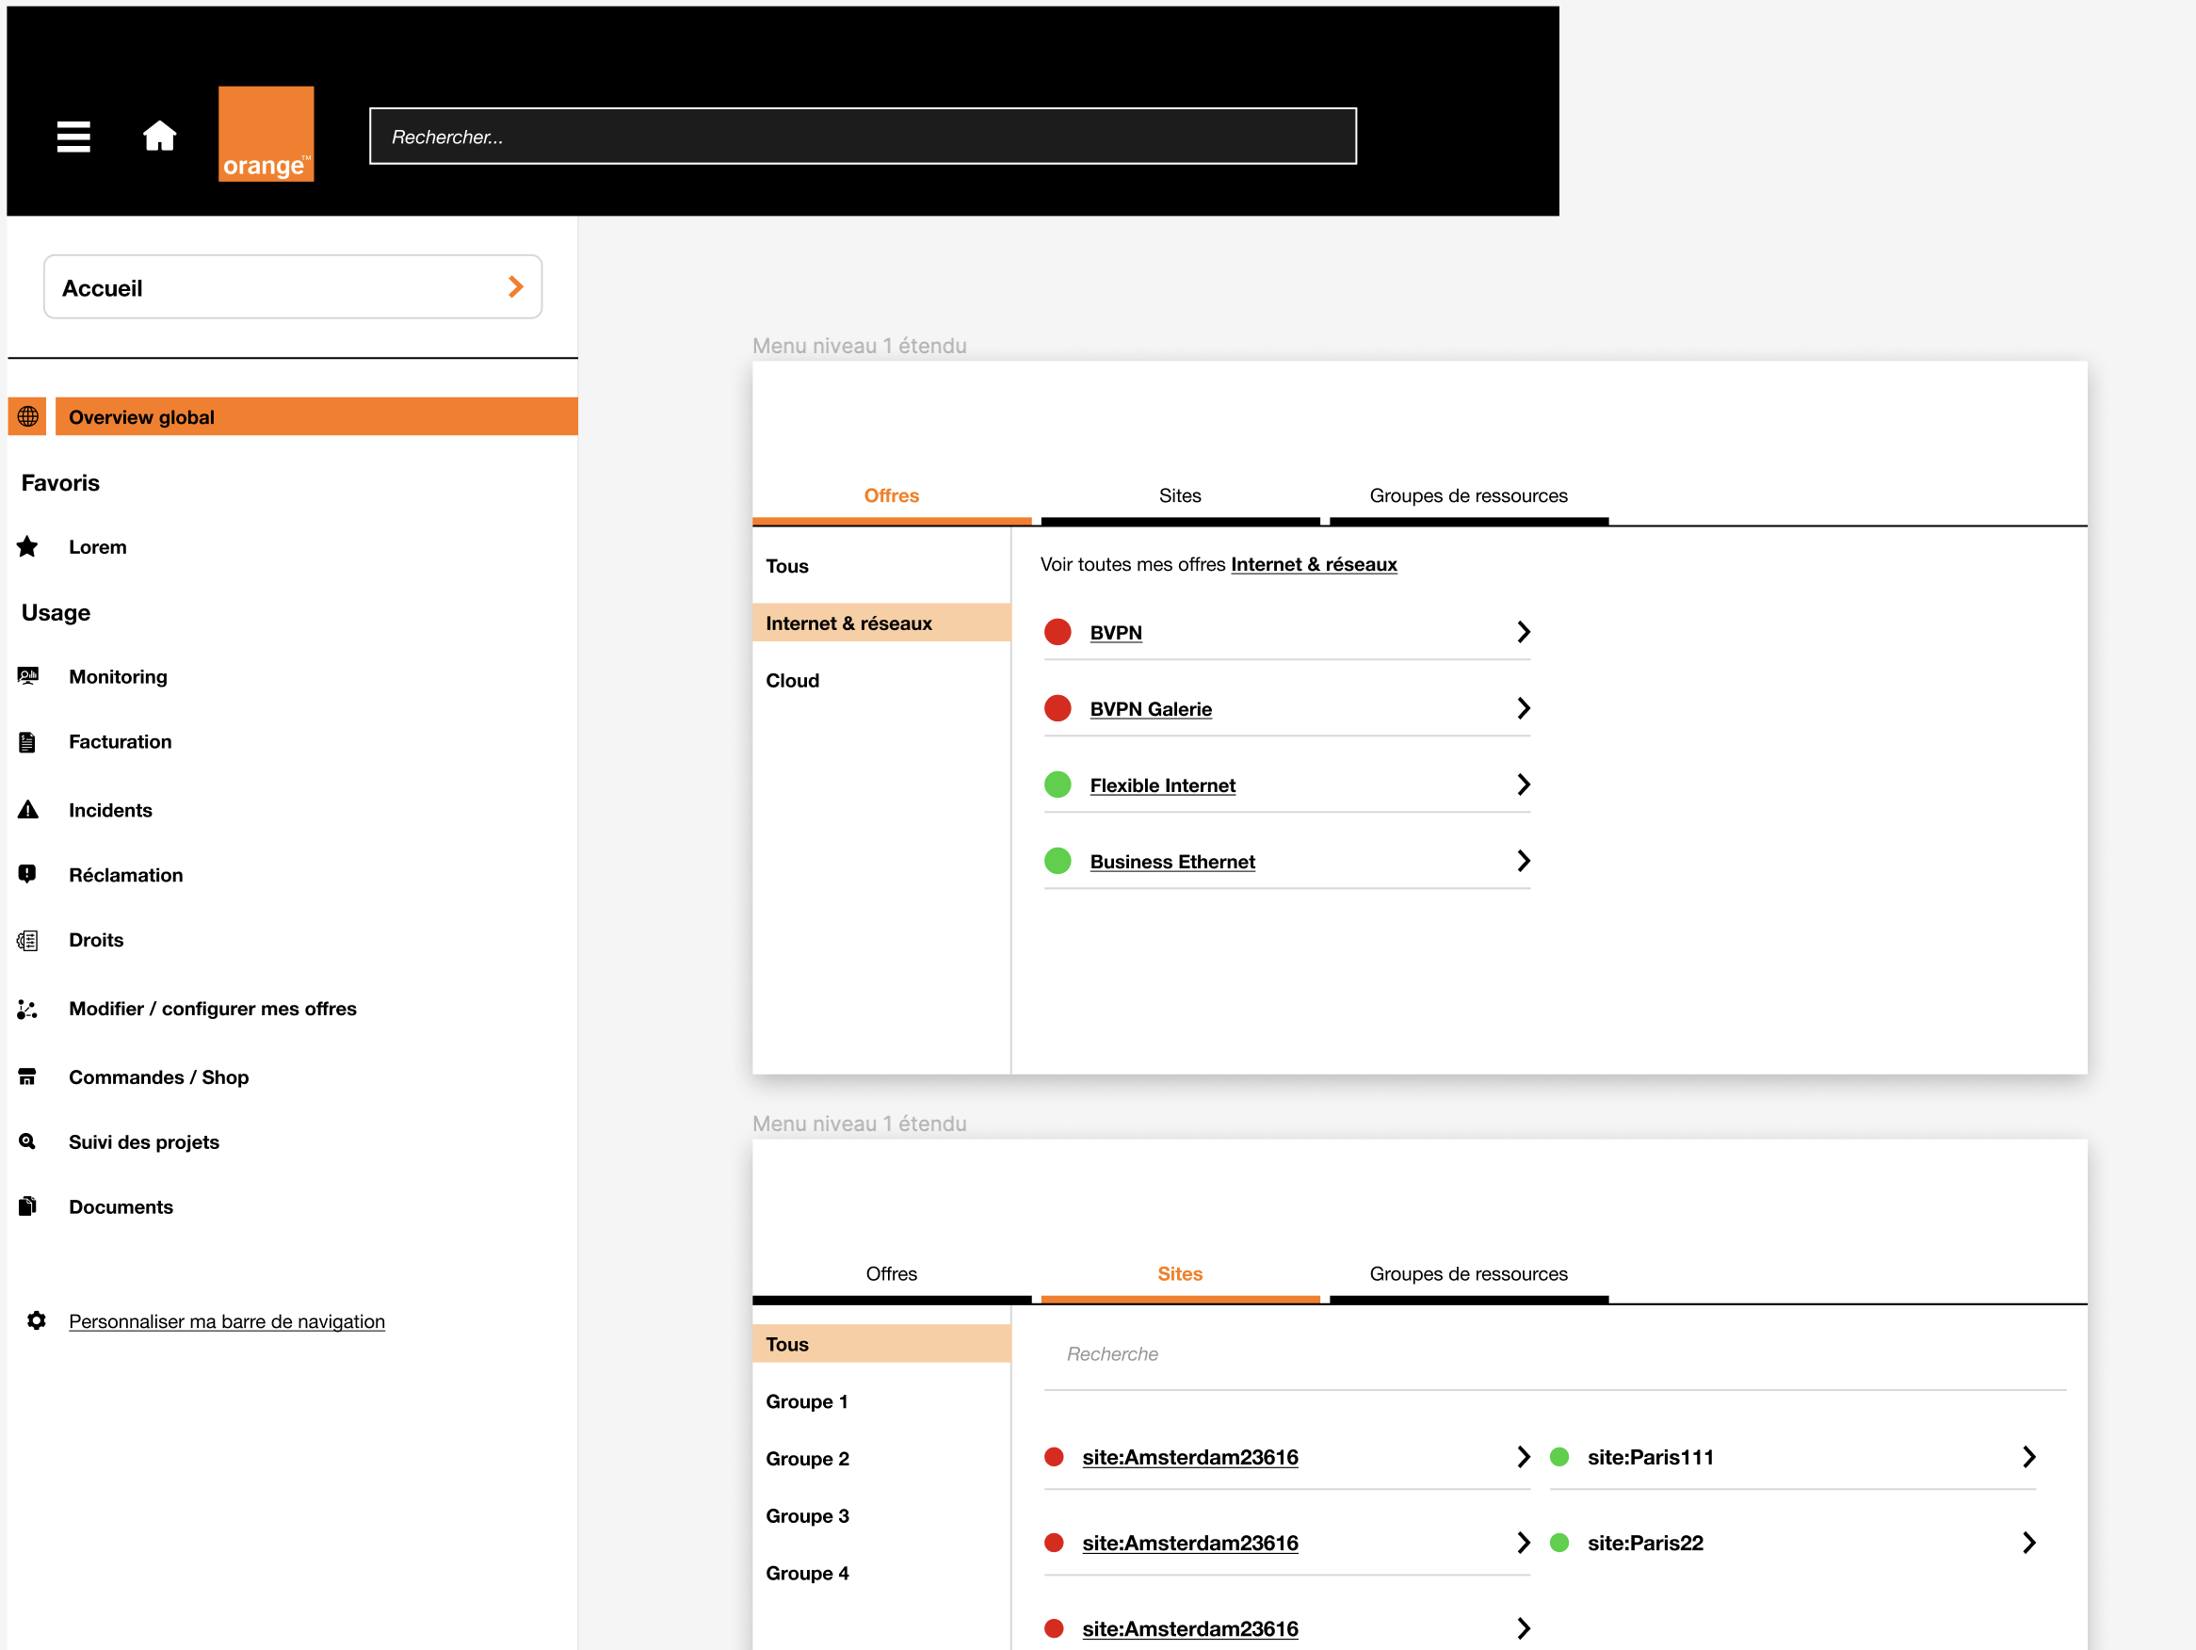Click the Monitoring screen icon
This screenshot has height=1650, width=2196.
coord(28,676)
